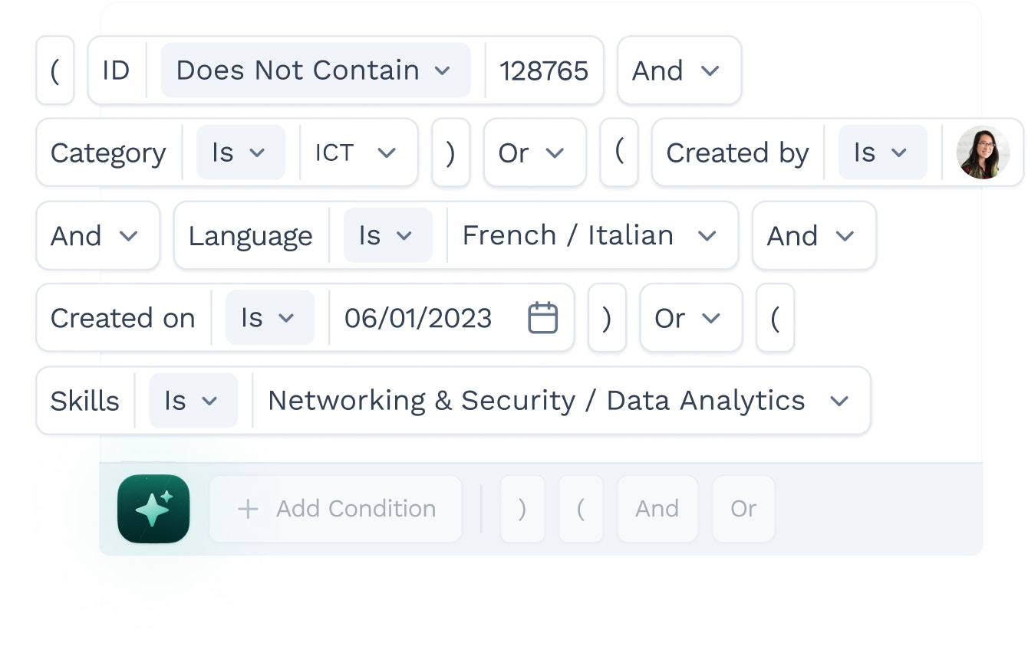Insert a closing parenthesis from bottom toolbar
This screenshot has height=659, width=1028.
pyautogui.click(x=522, y=509)
